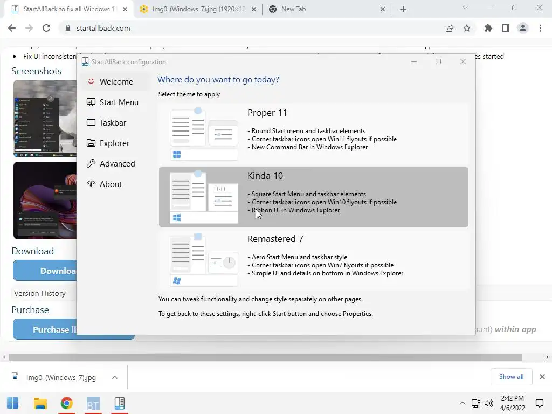
Task: Click the Kinda 10 theme title
Action: (x=265, y=176)
